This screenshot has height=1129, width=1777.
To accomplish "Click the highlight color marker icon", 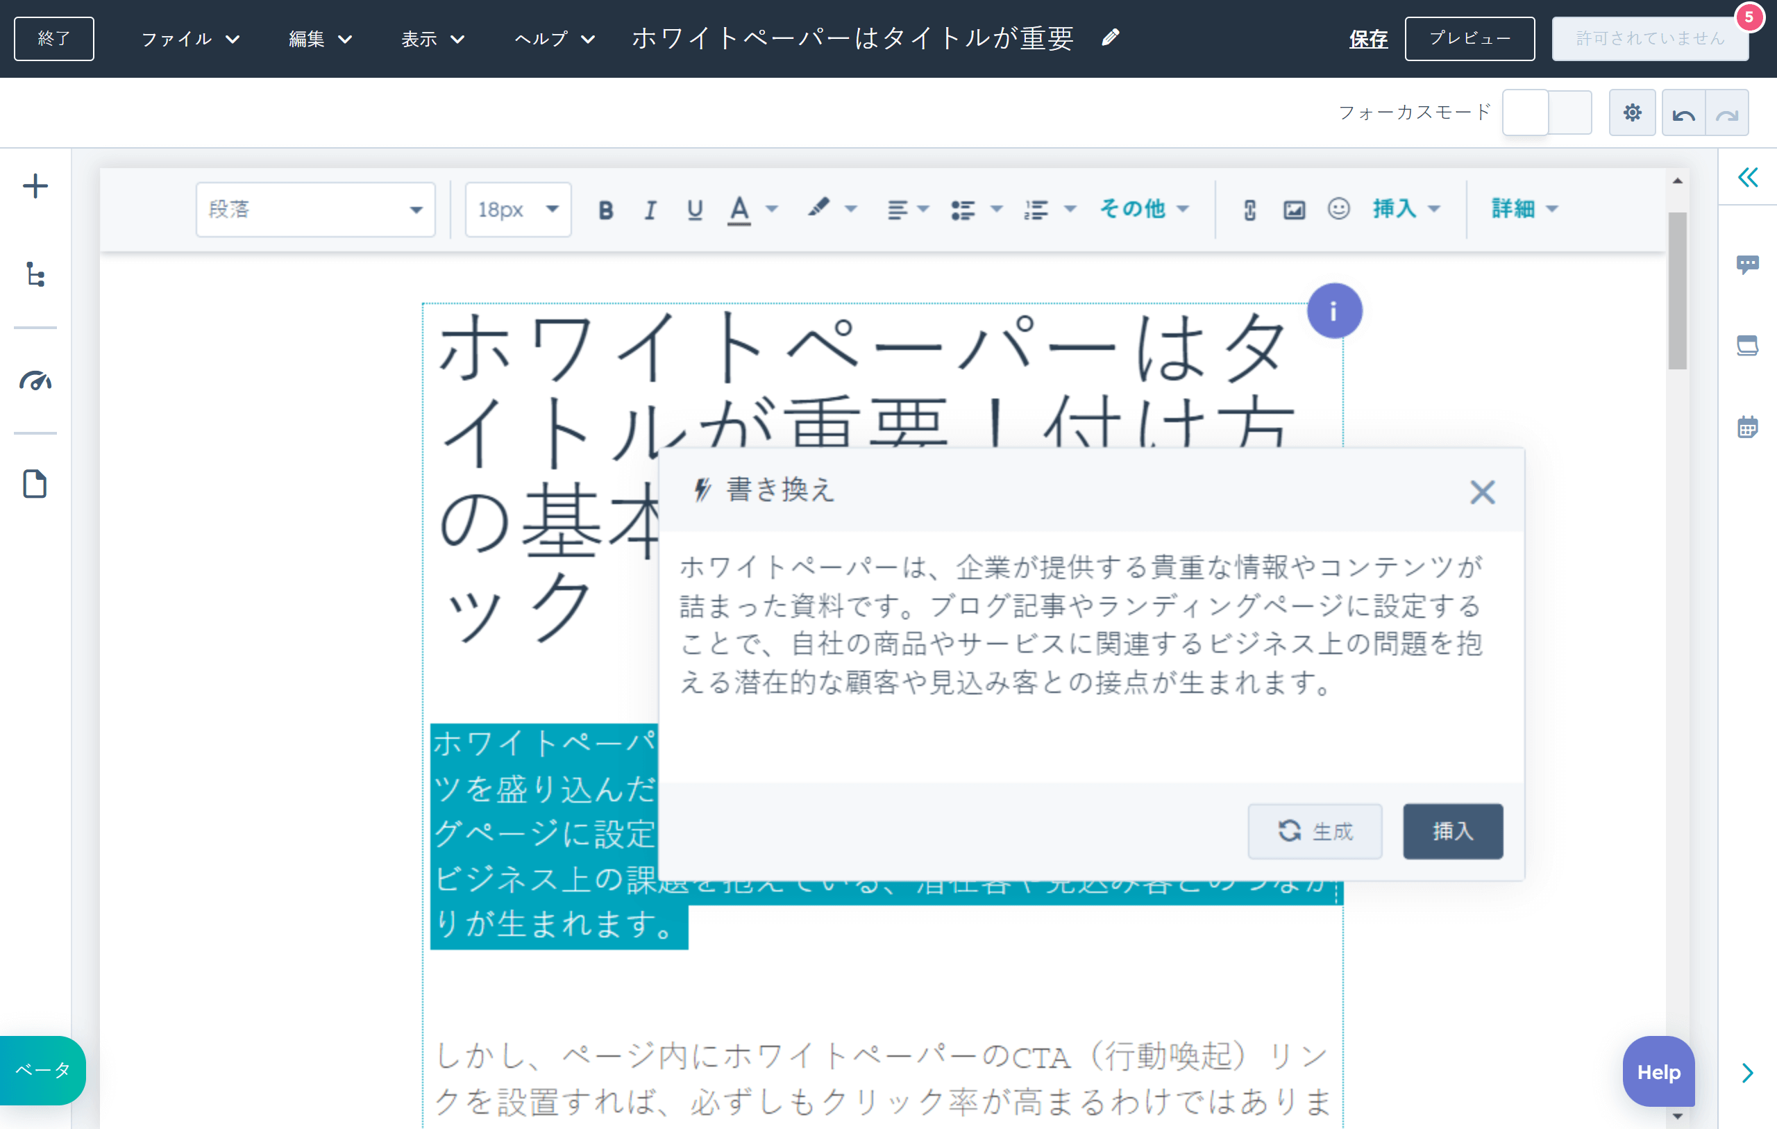I will point(818,208).
